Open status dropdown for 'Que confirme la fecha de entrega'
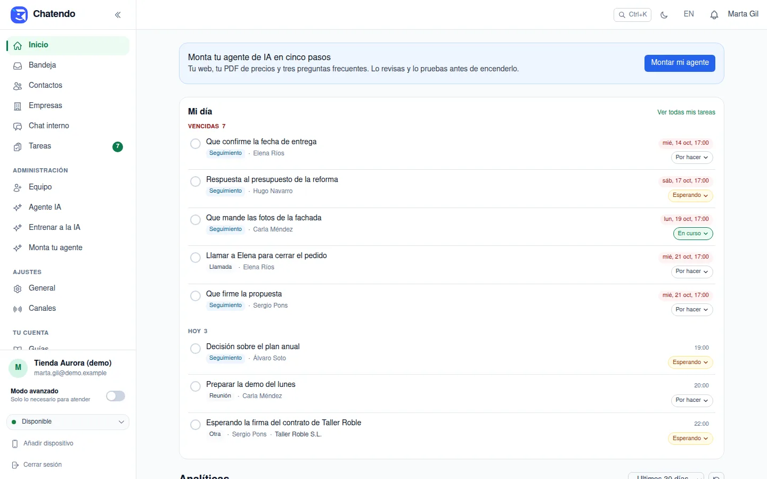 (692, 158)
